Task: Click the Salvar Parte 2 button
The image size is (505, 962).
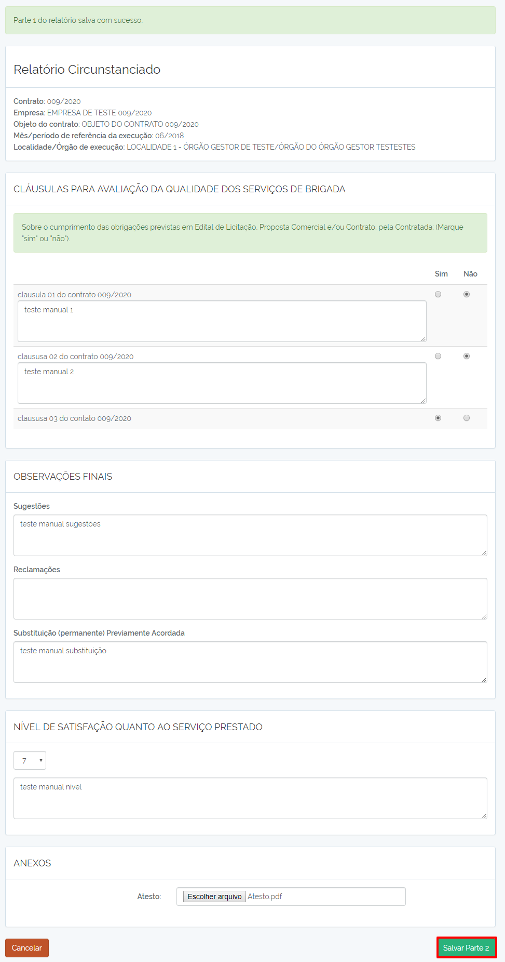Action: click(466, 947)
